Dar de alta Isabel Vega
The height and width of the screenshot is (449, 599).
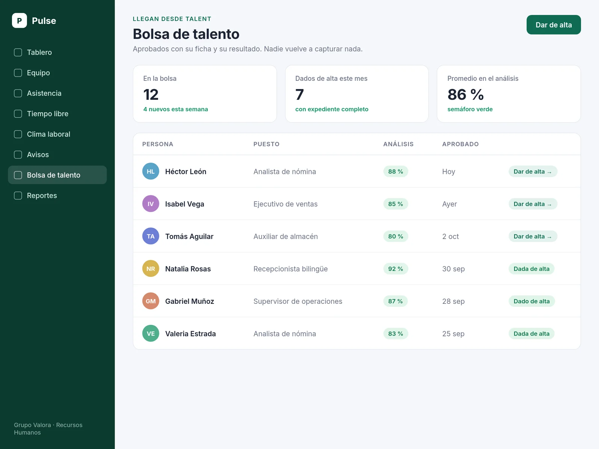tap(533, 204)
